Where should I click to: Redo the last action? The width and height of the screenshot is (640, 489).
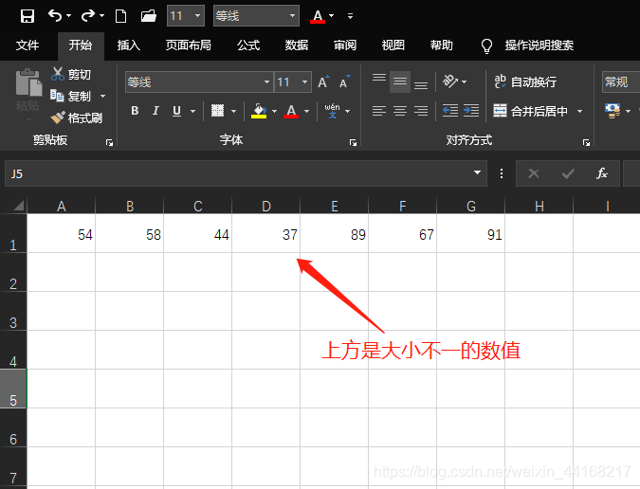[88, 16]
